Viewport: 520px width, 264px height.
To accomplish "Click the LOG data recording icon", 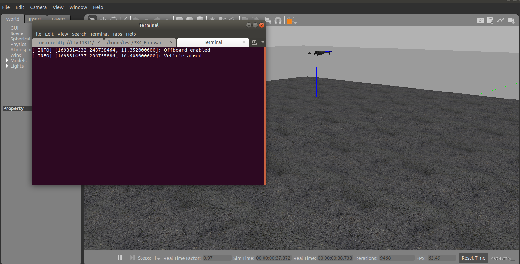I will tap(490, 20).
